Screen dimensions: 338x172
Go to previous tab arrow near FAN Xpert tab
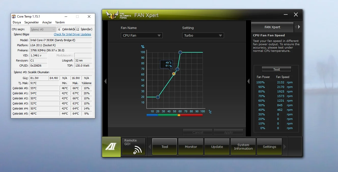coord(296,27)
